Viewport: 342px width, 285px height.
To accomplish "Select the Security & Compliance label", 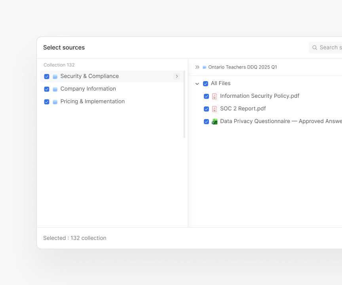I will 89,76.
